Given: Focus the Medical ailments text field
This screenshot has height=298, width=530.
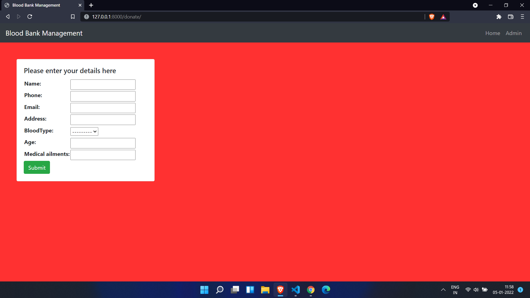Looking at the screenshot, I should [103, 155].
